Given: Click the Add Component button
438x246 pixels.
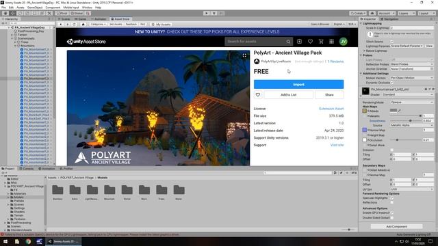Looking at the screenshot, I should [x=397, y=226].
